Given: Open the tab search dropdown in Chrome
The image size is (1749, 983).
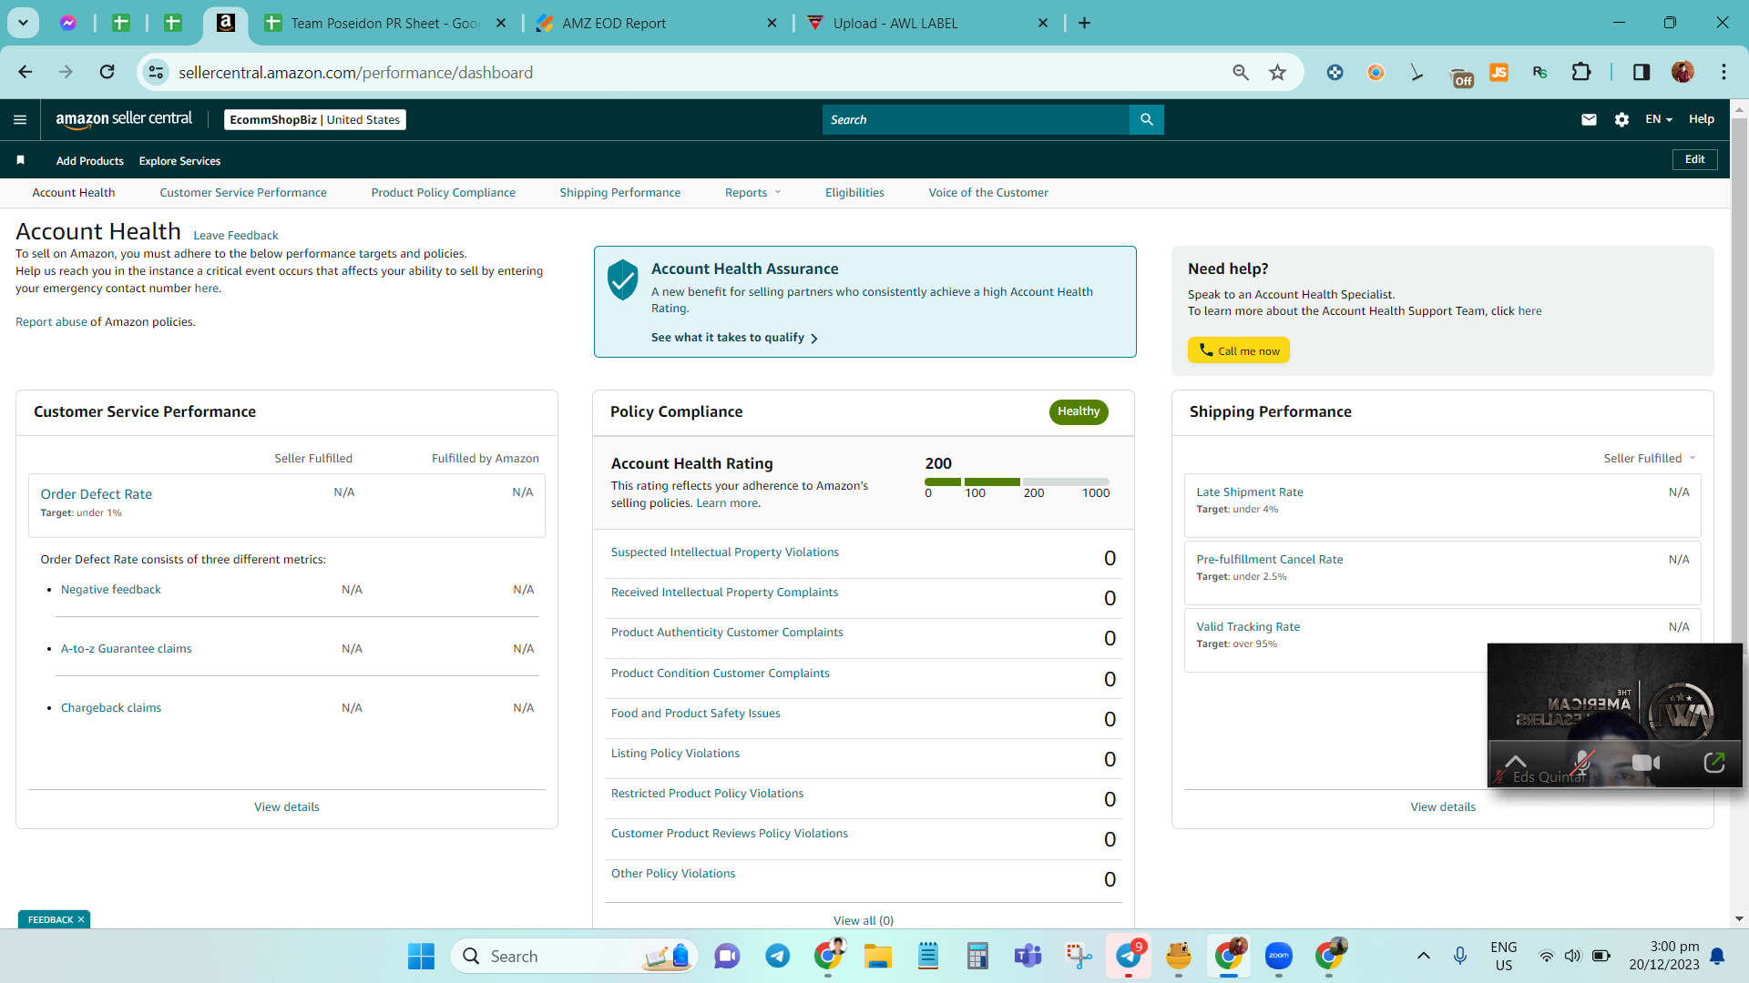Looking at the screenshot, I should tap(23, 23).
